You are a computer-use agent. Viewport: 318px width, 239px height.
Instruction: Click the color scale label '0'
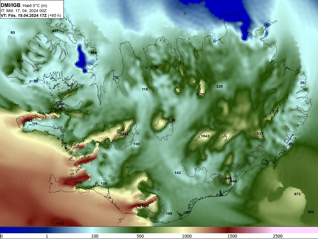click(x=1, y=236)
